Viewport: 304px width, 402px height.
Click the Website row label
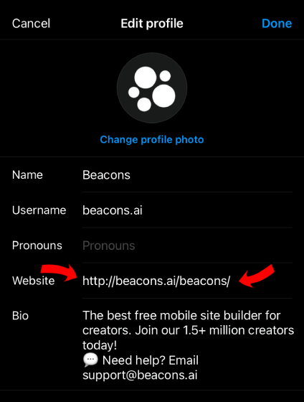[x=33, y=281]
